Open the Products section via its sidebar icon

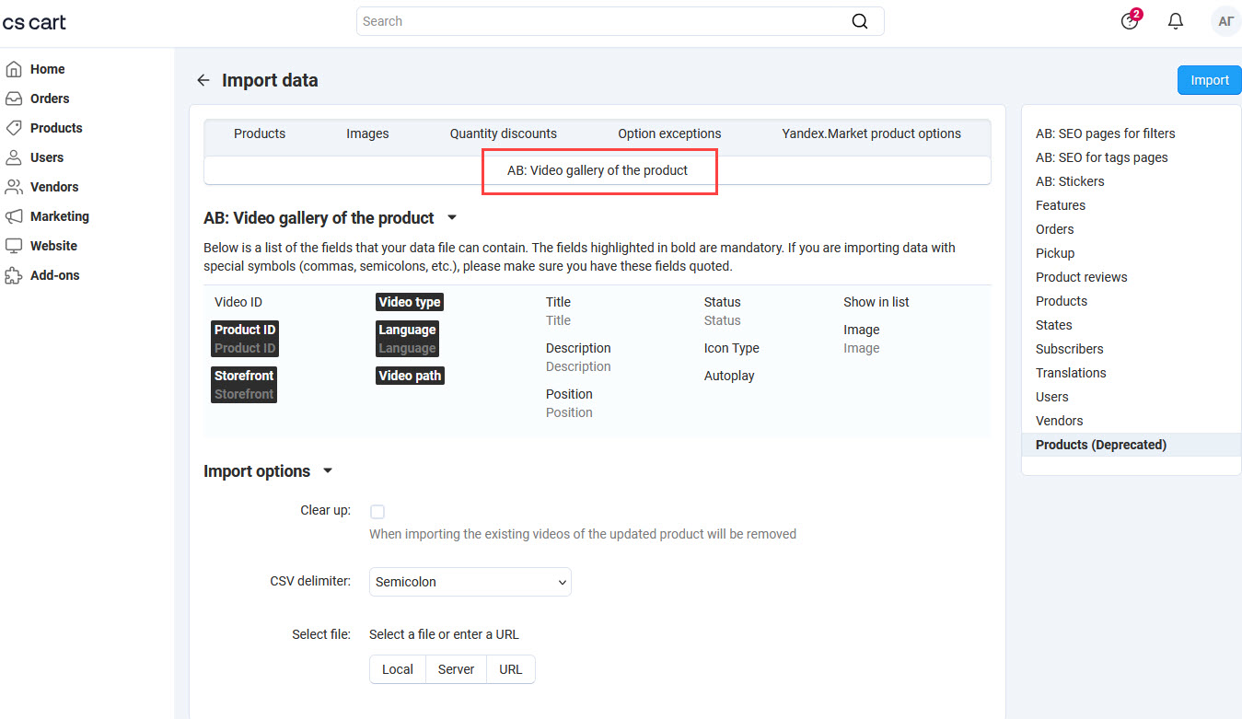pos(16,128)
